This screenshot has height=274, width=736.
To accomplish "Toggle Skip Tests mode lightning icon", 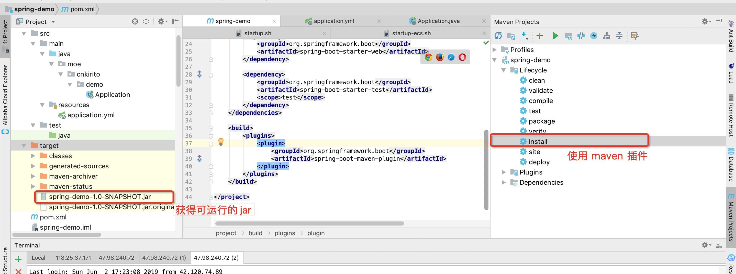I will tap(594, 36).
